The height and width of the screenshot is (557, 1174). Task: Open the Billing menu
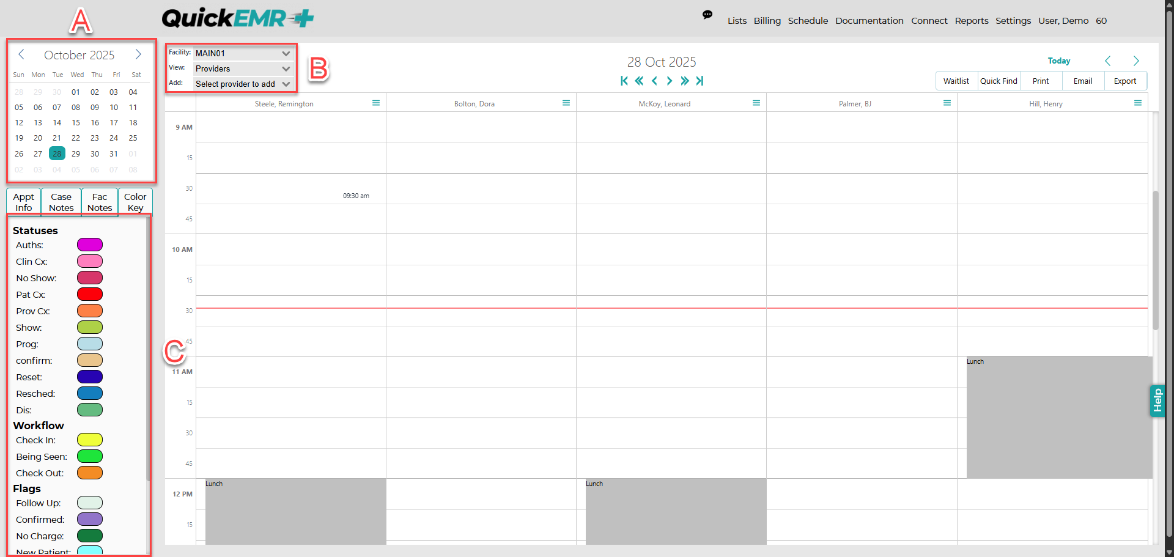tap(767, 21)
